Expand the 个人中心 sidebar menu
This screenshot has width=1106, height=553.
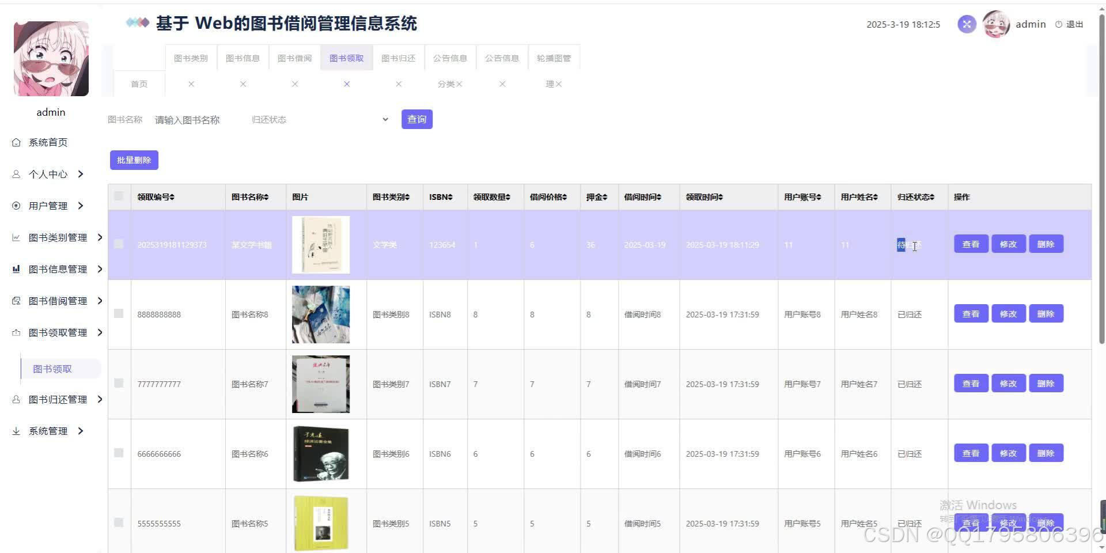[48, 174]
